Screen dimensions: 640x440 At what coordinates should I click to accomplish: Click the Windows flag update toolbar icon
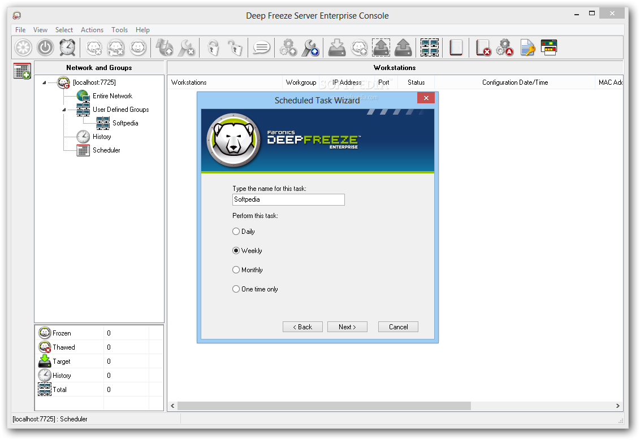[x=165, y=47]
